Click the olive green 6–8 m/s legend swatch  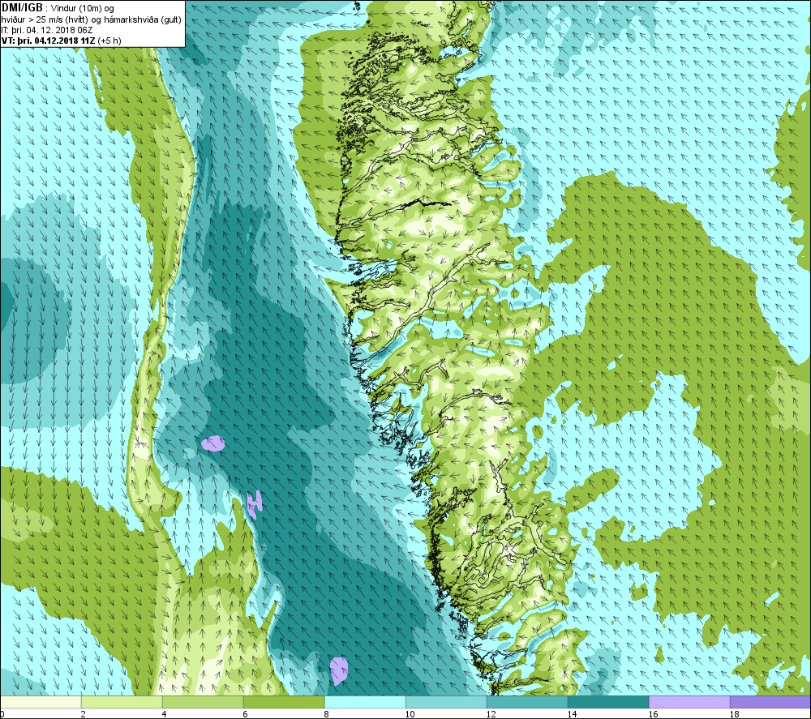284,702
